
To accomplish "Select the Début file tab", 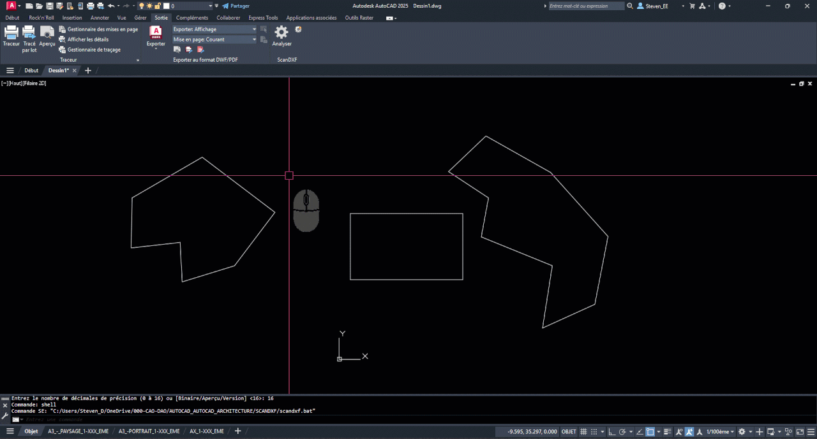I will 31,71.
